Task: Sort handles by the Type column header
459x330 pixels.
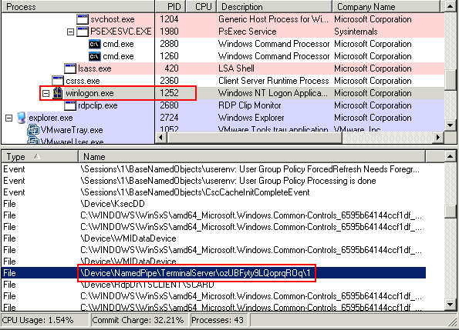Action: (40, 157)
